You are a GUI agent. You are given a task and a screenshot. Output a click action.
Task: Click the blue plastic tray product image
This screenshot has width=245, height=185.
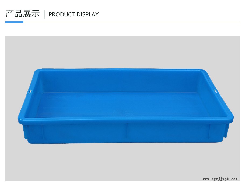tap(126, 106)
